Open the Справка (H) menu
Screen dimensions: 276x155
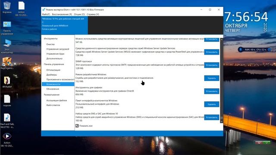pyautogui.click(x=93, y=14)
